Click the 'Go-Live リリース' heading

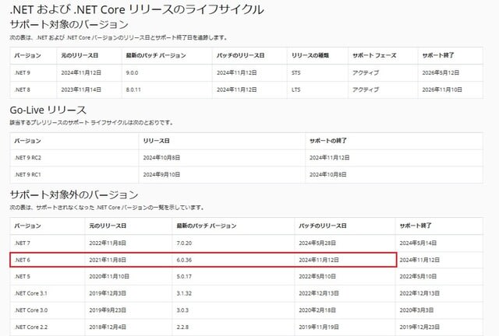(48, 110)
